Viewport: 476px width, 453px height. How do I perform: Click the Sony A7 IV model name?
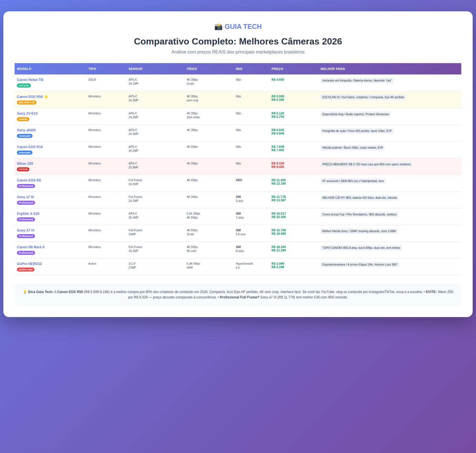pyautogui.click(x=26, y=230)
